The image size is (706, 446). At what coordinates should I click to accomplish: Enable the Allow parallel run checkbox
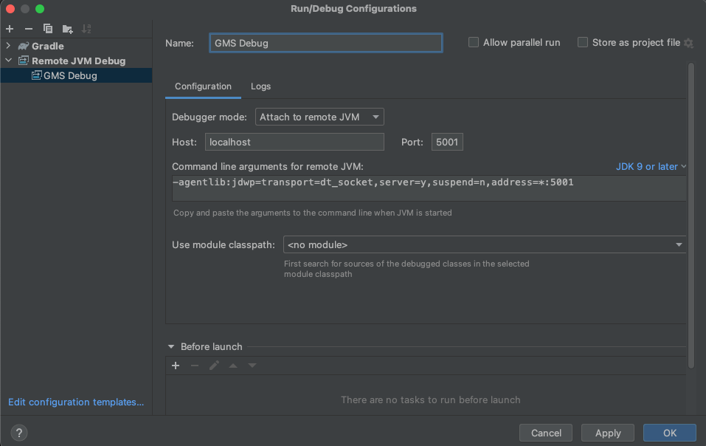pos(474,43)
